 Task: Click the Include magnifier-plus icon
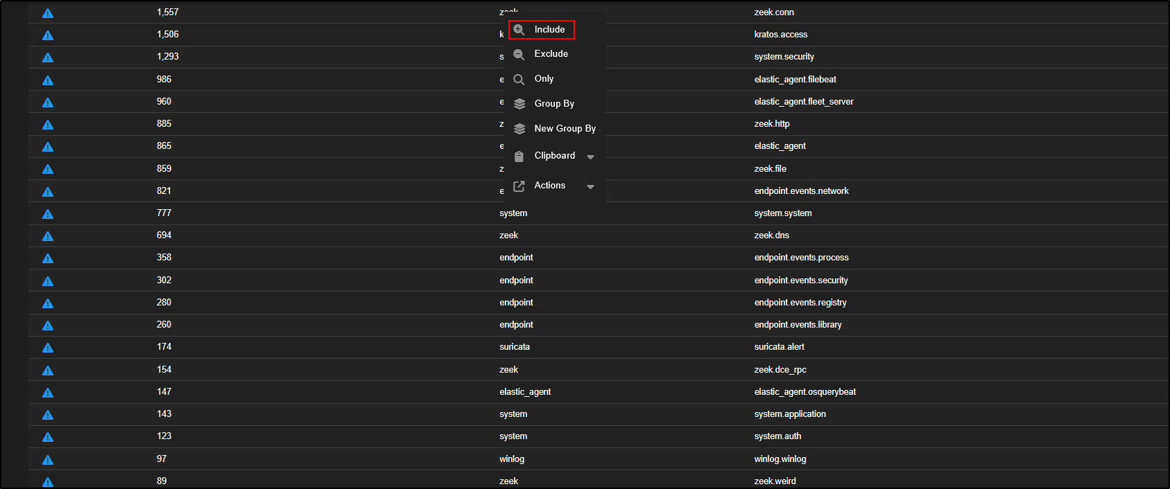pyautogui.click(x=519, y=30)
